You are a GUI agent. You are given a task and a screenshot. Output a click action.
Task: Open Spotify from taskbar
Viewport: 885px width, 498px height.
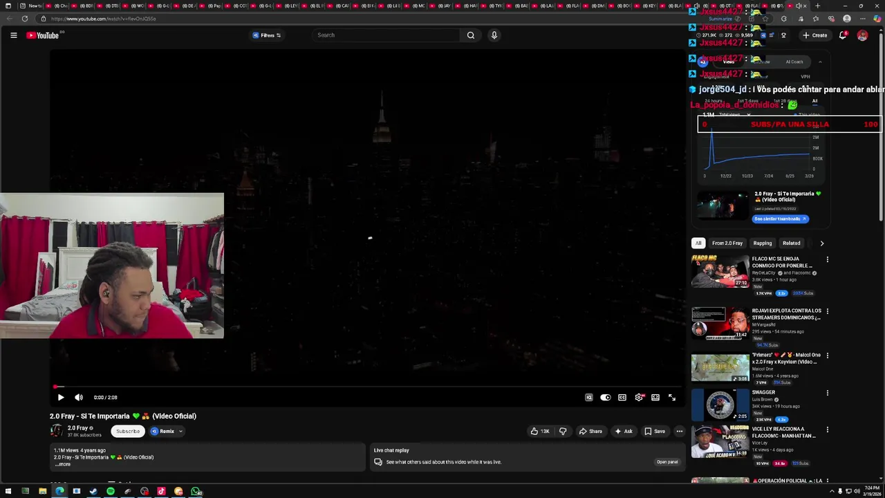click(111, 492)
